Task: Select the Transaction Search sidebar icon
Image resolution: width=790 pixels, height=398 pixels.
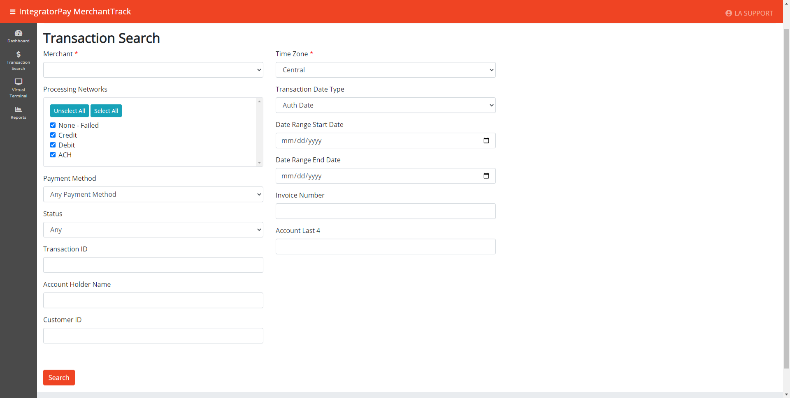Action: tap(19, 60)
